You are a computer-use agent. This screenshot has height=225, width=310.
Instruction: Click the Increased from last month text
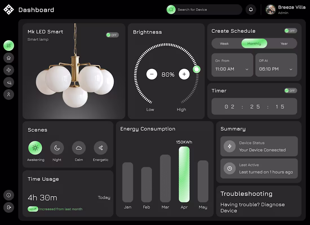pos(61,209)
